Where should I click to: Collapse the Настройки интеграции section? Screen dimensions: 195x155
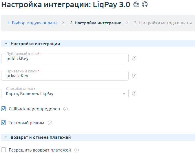(x=6, y=44)
